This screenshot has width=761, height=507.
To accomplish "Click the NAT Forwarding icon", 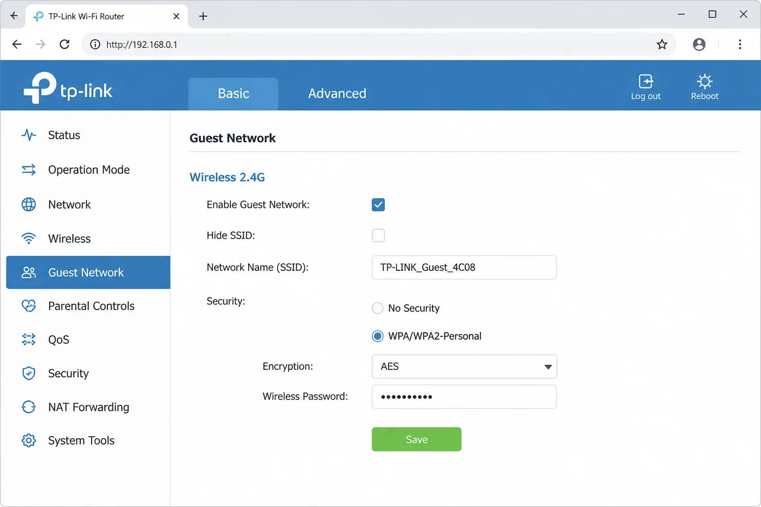I will [29, 407].
